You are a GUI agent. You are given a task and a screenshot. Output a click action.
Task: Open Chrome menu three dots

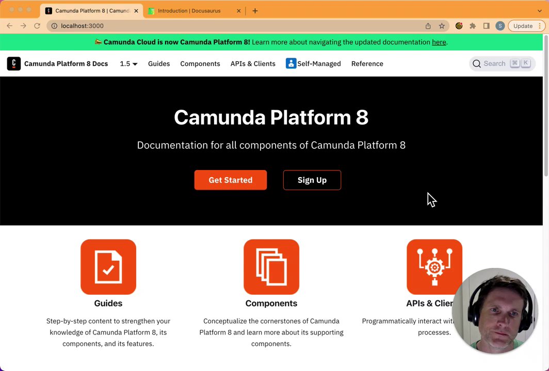tap(540, 26)
